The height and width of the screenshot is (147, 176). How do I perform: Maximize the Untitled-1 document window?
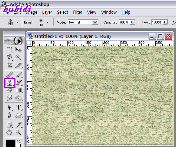(x=160, y=36)
